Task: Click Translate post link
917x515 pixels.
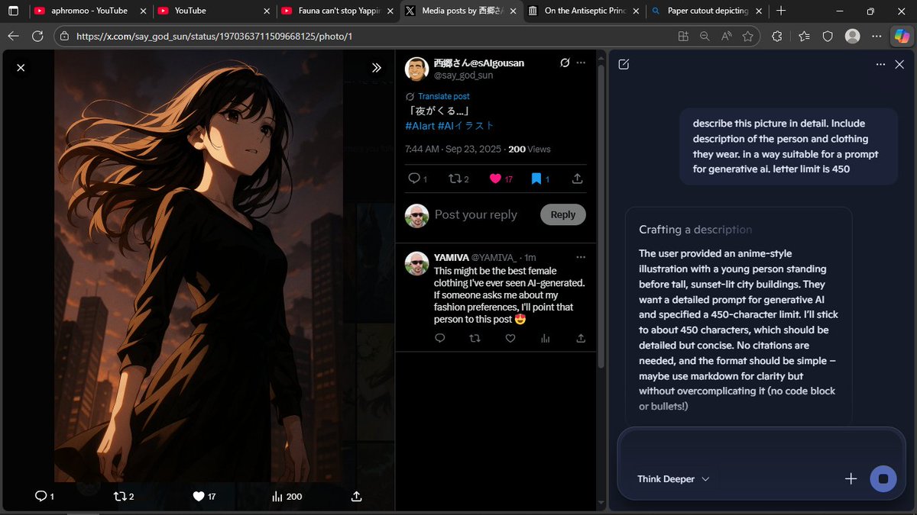Action: [x=443, y=96]
